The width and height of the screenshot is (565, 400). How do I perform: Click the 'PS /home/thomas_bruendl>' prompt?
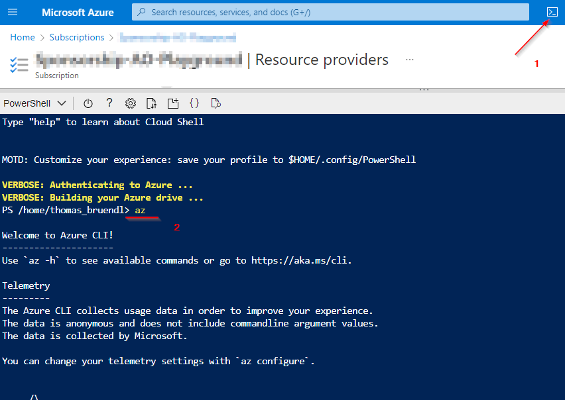pos(66,211)
